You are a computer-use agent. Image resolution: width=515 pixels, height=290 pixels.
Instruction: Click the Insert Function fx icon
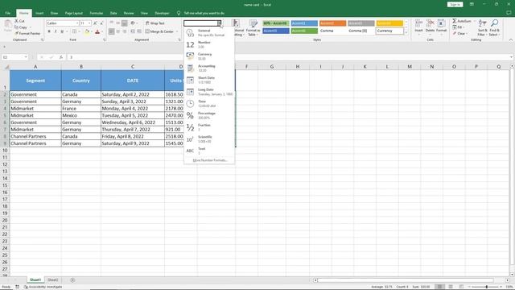click(x=61, y=57)
